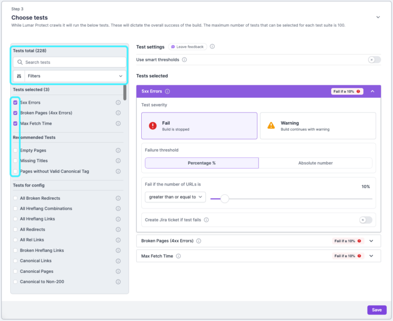Click the Search tests input field
Viewport: 393px width, 321px height.
pos(70,62)
